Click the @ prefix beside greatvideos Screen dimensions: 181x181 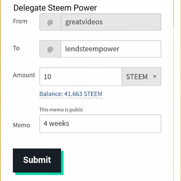[x=50, y=22]
